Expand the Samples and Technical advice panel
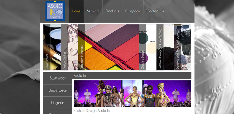This screenshot has width=234, height=114. (177, 47)
